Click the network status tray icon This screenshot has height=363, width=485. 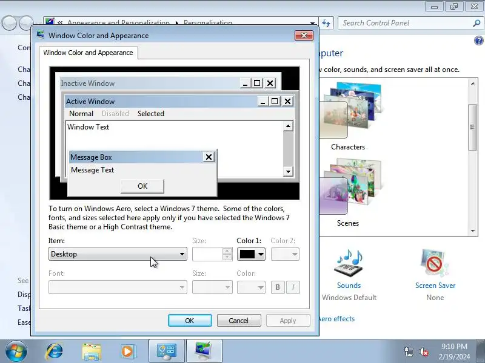tap(409, 352)
